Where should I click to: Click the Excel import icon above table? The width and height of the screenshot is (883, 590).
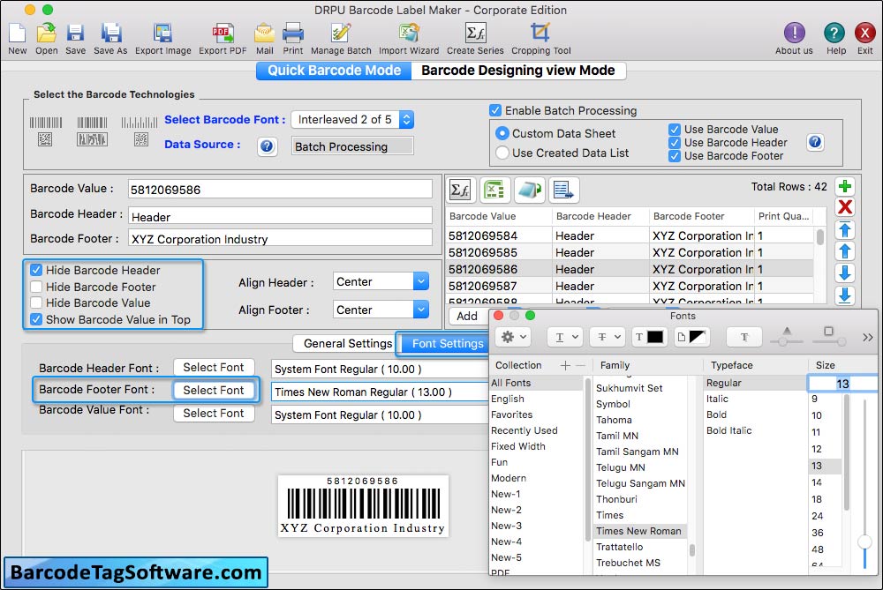tap(495, 190)
